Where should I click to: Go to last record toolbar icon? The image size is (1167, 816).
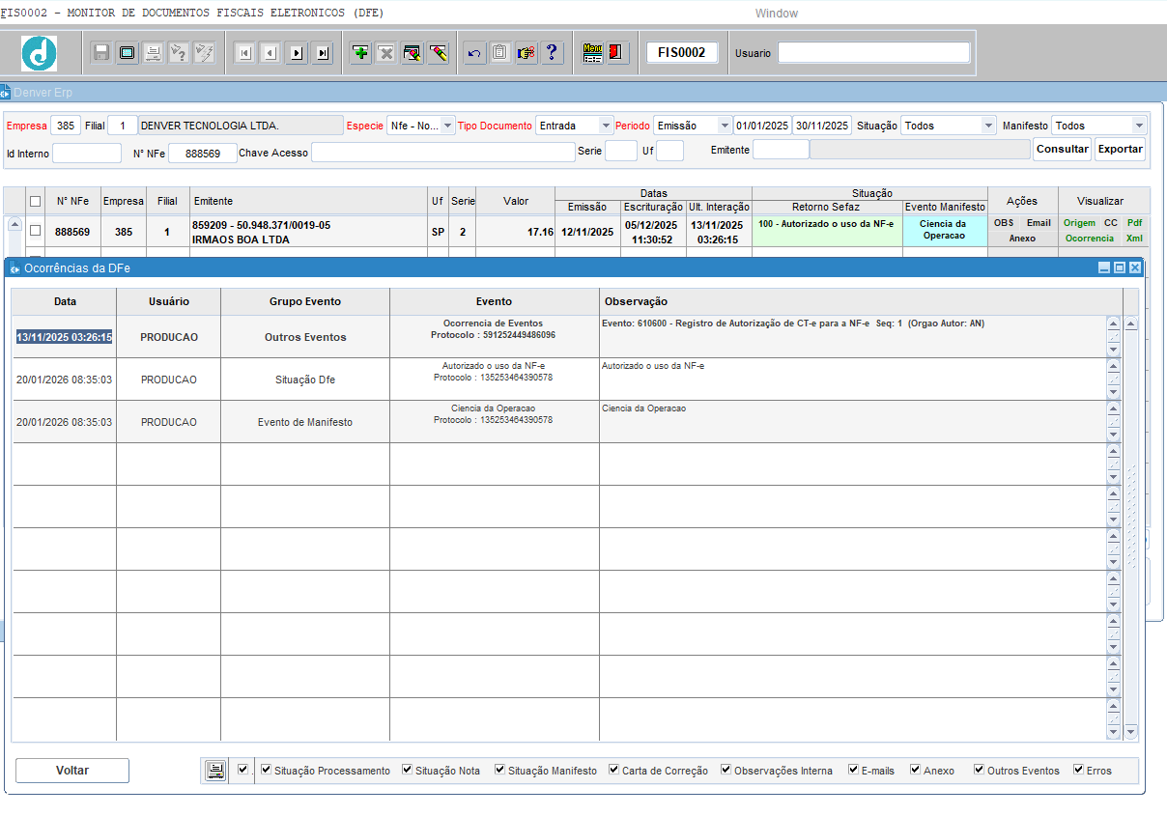[x=323, y=52]
